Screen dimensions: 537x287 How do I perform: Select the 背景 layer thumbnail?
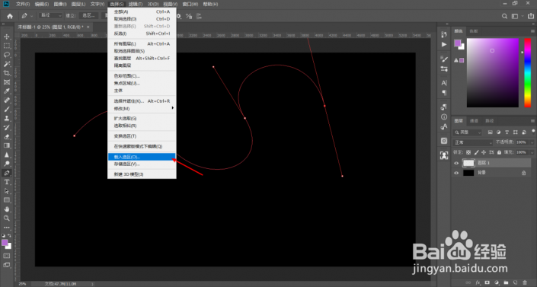(468, 173)
